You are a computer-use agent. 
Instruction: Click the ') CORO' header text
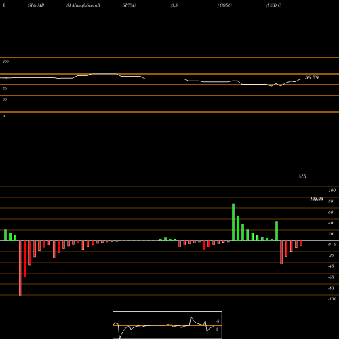click(x=224, y=5)
